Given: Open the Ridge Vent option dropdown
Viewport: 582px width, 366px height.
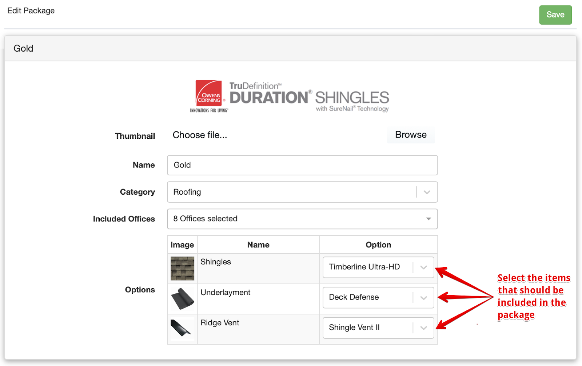Looking at the screenshot, I should coord(378,328).
